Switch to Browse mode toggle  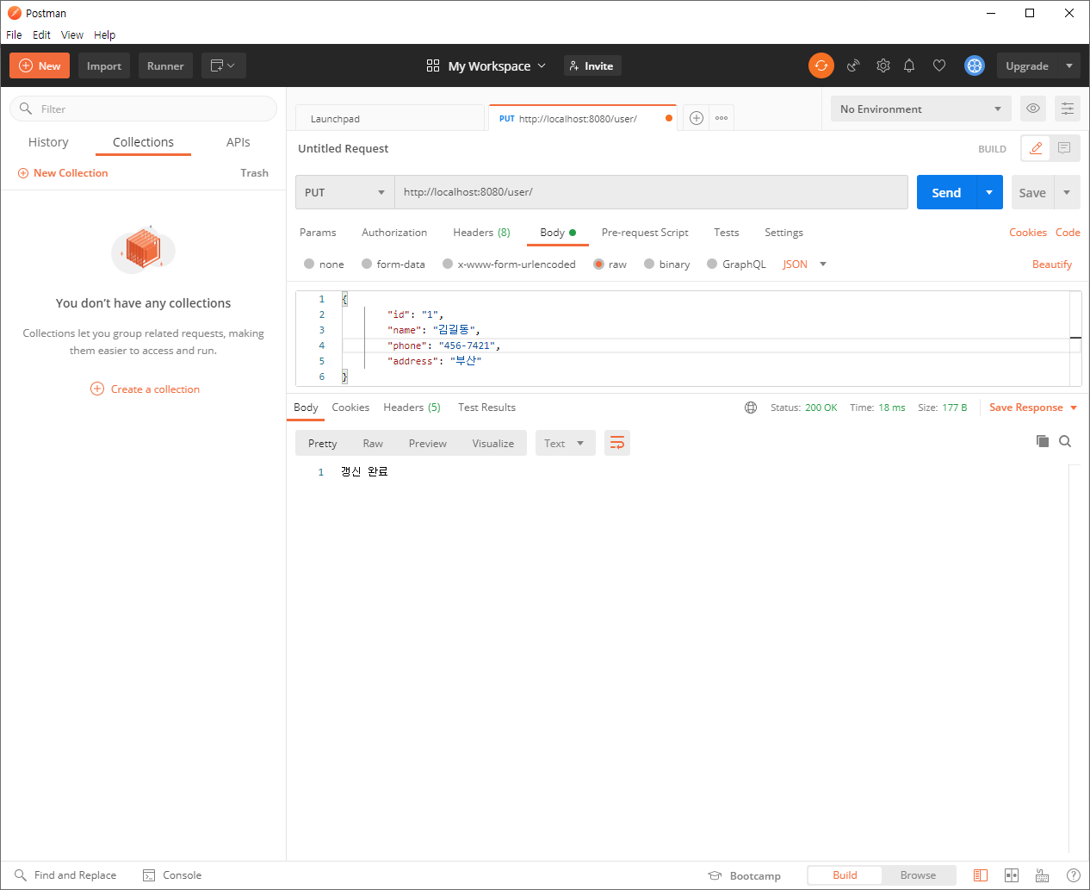coord(918,875)
